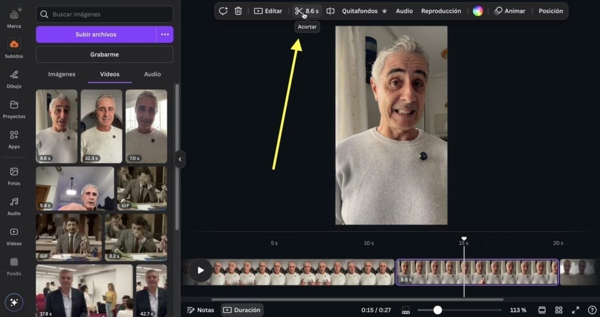600x317 pixels.
Task: Switch to the Imágenes tab
Action: pos(62,74)
